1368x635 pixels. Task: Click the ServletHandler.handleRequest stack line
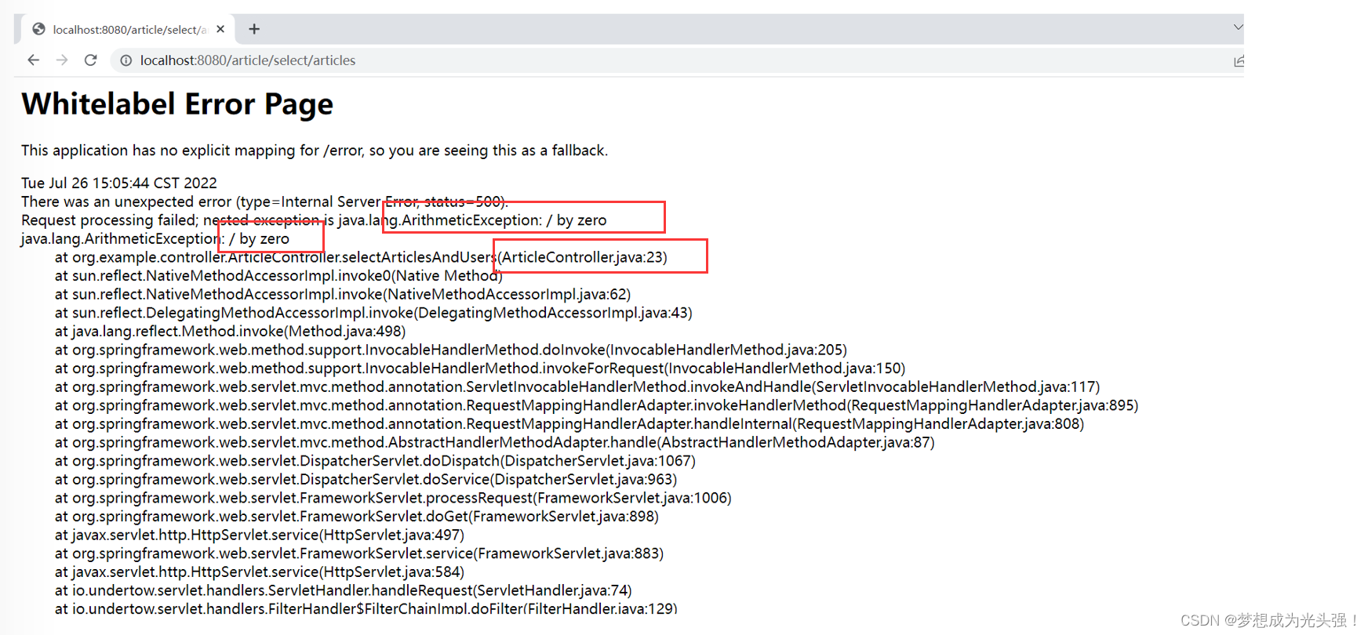point(344,590)
